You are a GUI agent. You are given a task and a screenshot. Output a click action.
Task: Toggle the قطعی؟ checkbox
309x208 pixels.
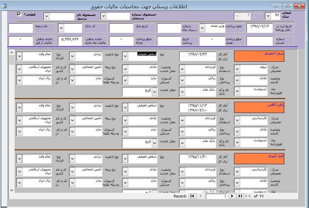pos(19,14)
